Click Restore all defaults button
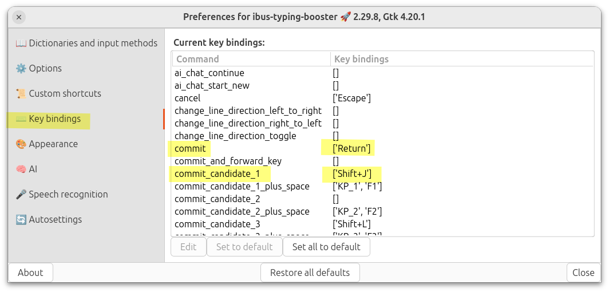The height and width of the screenshot is (292, 609). click(310, 273)
